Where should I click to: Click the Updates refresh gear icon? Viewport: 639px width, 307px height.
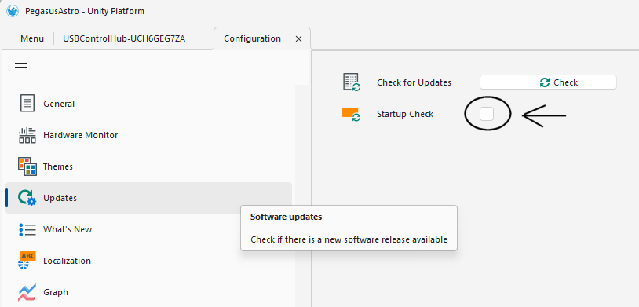[x=27, y=198]
